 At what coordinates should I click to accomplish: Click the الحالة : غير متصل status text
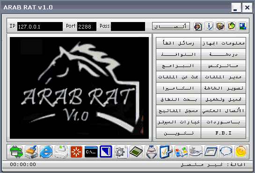click(x=213, y=165)
